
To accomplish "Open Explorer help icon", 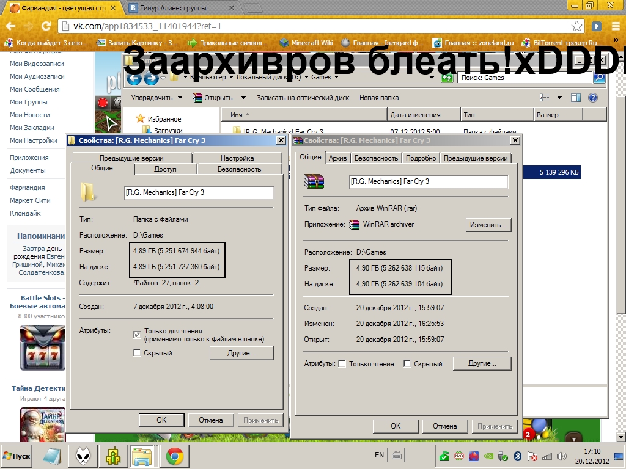I will click(593, 98).
